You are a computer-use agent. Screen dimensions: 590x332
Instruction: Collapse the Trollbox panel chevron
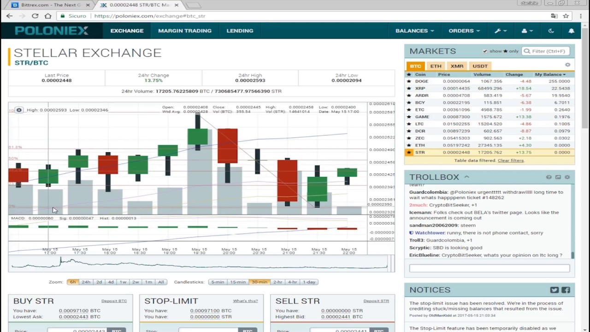click(x=466, y=177)
